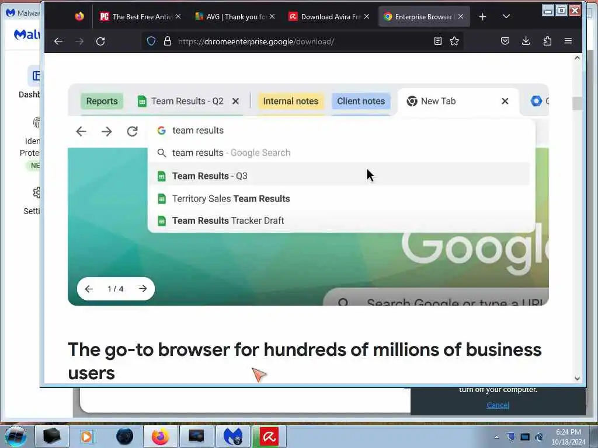This screenshot has height=448, width=598.
Task: Open the Windows Start orb
Action: pyautogui.click(x=16, y=436)
